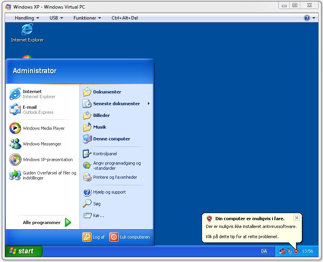This screenshot has width=323, height=262.
Task: Expand the Funktioner dropdown menu
Action: pyautogui.click(x=87, y=18)
